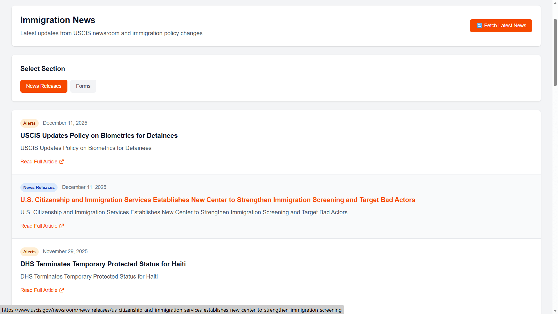The image size is (558, 314).
Task: Switch to the Forms section
Action: (x=83, y=86)
